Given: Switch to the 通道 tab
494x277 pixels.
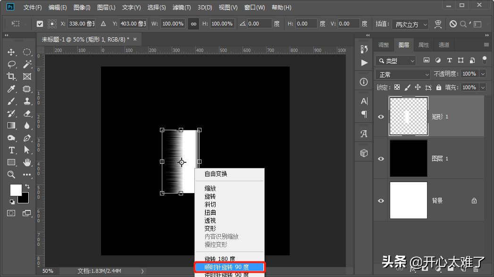Looking at the screenshot, I should [x=444, y=45].
